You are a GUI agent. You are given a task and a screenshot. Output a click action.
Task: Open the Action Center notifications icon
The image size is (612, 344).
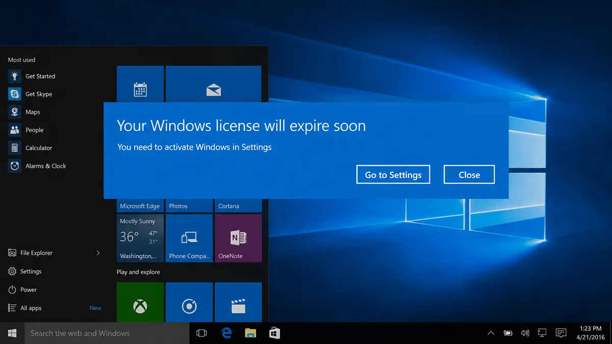coord(560,333)
